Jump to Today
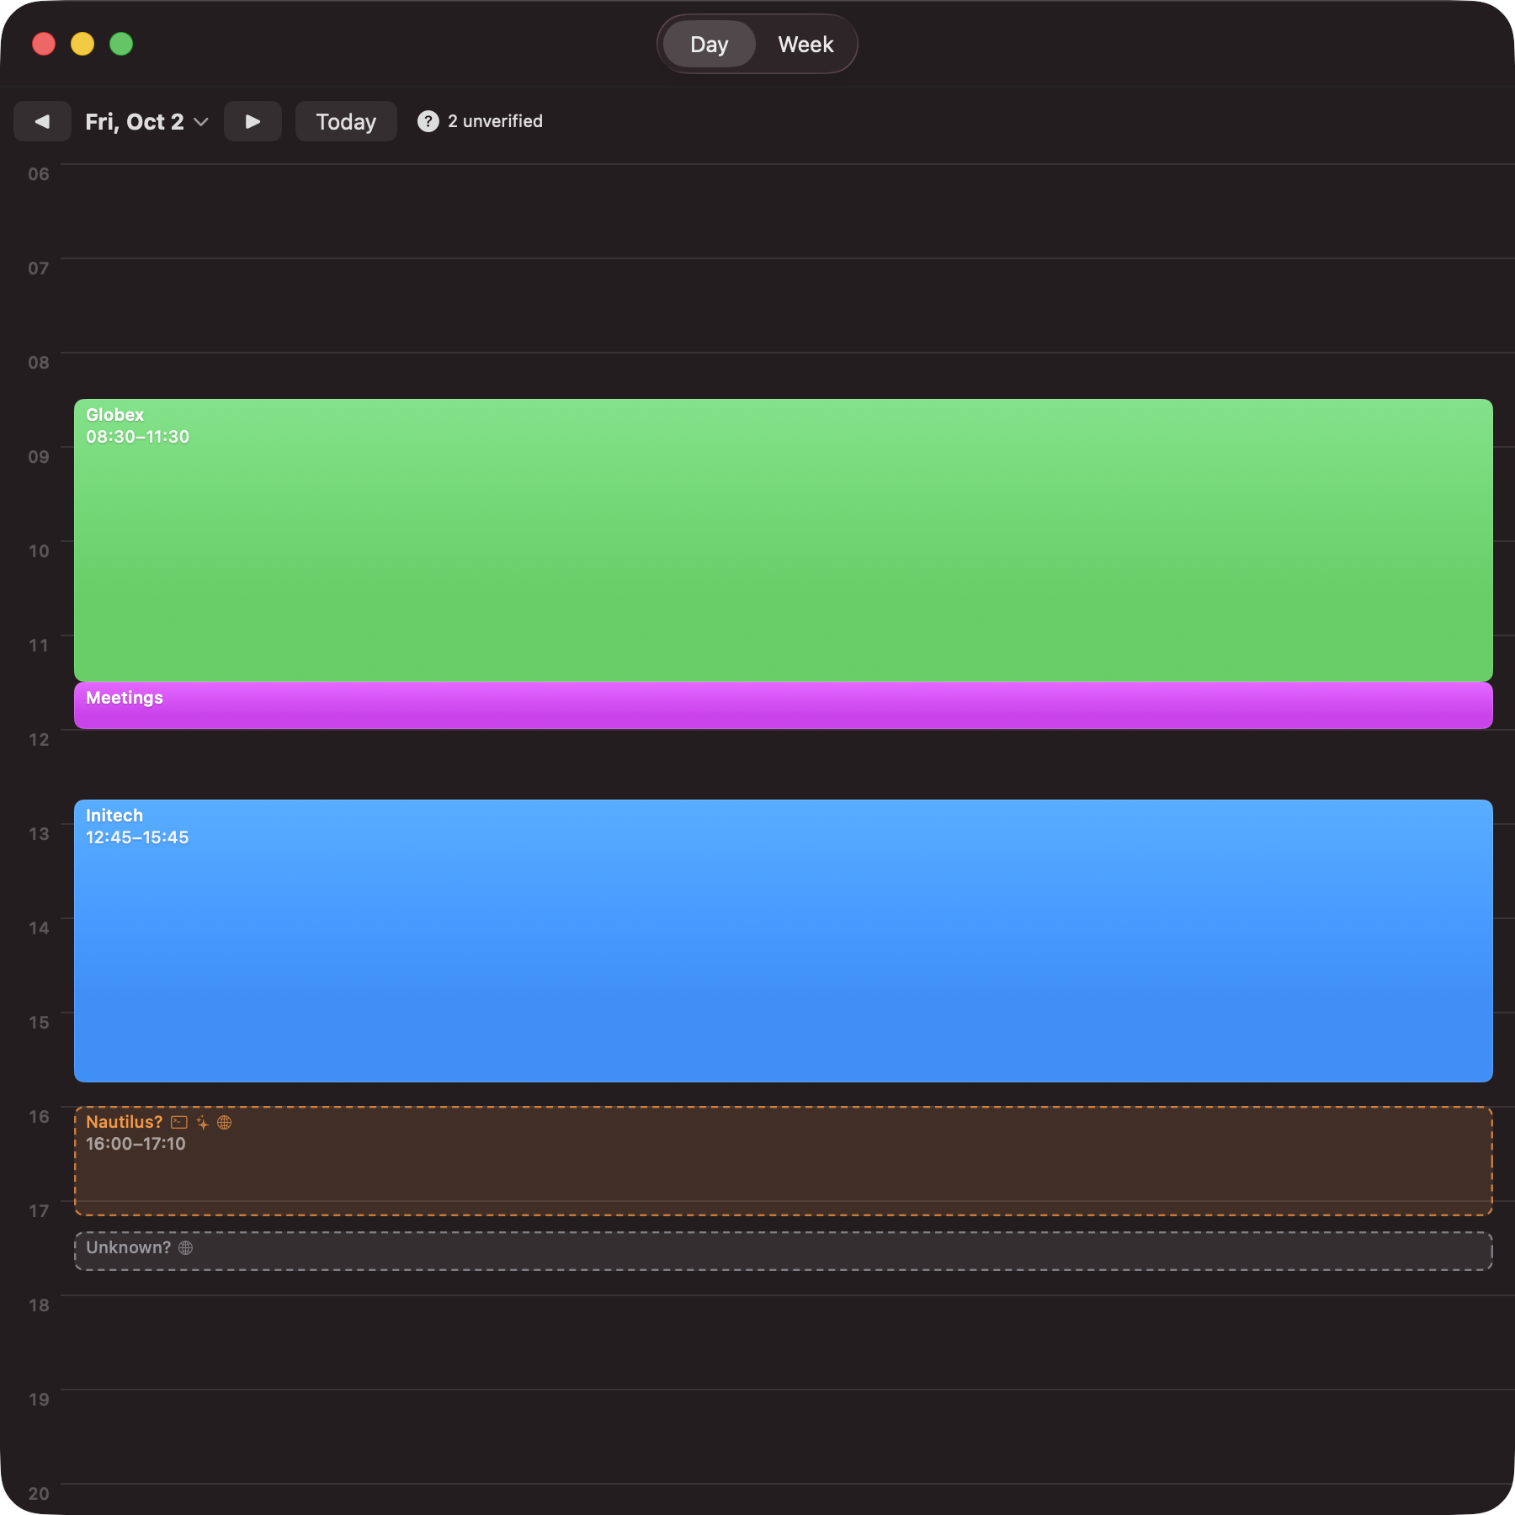This screenshot has height=1515, width=1515. (346, 121)
